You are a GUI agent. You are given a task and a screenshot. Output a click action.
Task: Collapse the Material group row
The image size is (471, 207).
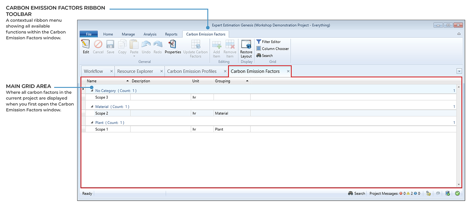point(92,107)
